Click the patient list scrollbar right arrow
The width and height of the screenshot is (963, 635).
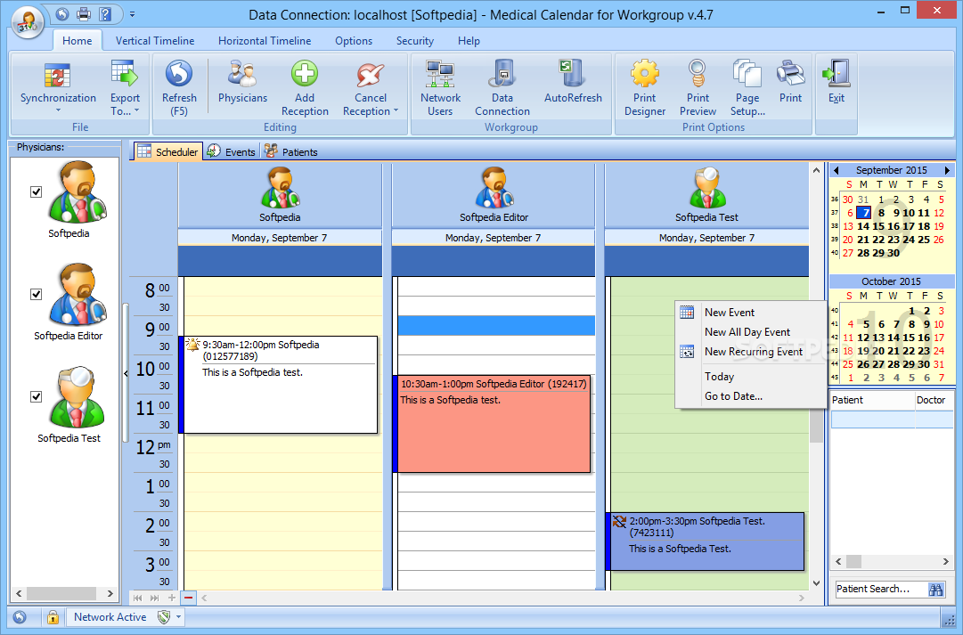point(946,561)
